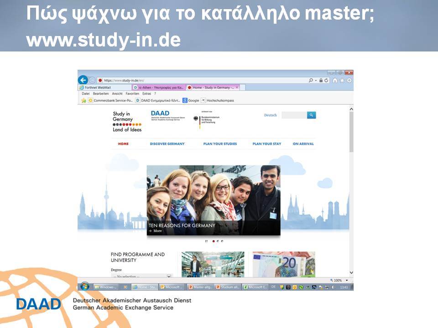Switch to the Forthnet WebMail tab
This screenshot has width=438, height=328.
point(105,87)
